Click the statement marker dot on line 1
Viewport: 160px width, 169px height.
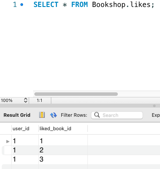[22, 5]
